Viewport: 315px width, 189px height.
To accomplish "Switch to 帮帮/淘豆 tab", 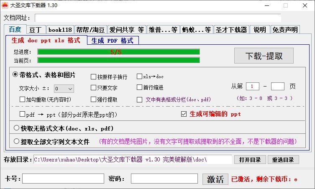I will (x=90, y=30).
